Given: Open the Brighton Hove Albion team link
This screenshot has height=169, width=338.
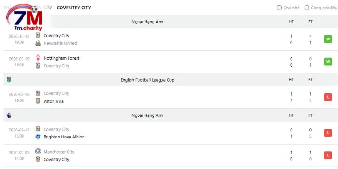Looking at the screenshot, I should [x=64, y=137].
